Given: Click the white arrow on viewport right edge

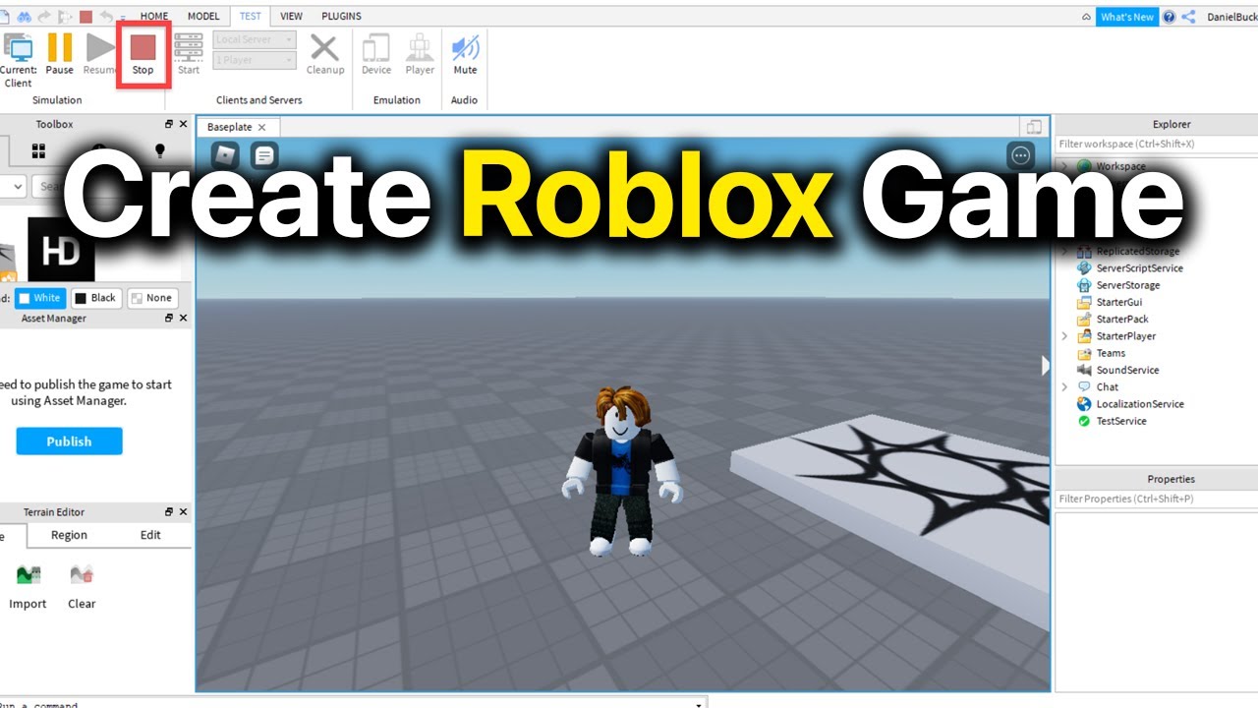Looking at the screenshot, I should point(1045,365).
